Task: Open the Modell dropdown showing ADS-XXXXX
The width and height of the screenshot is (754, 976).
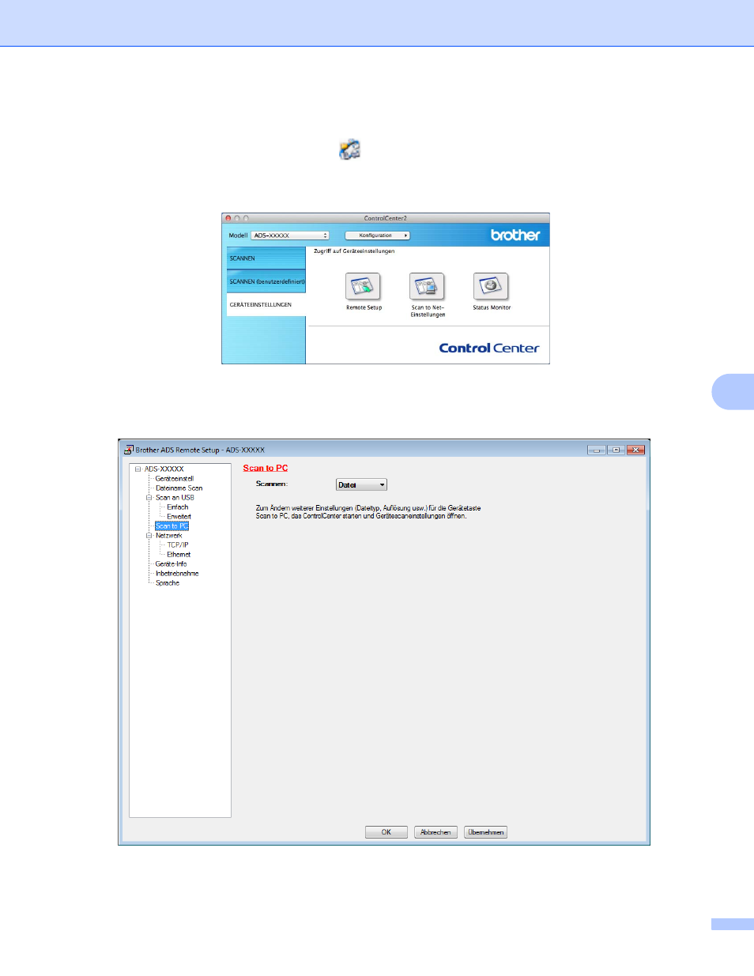Action: point(290,236)
